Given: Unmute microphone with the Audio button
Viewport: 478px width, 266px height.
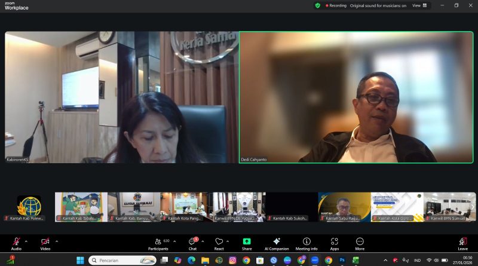Looking at the screenshot, I should [x=16, y=243].
